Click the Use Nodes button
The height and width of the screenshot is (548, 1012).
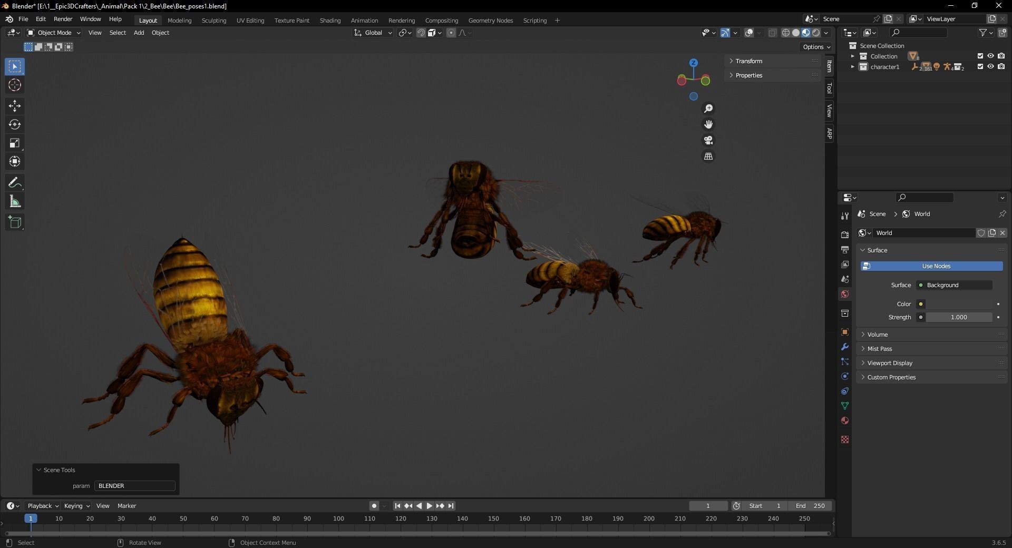pos(932,266)
